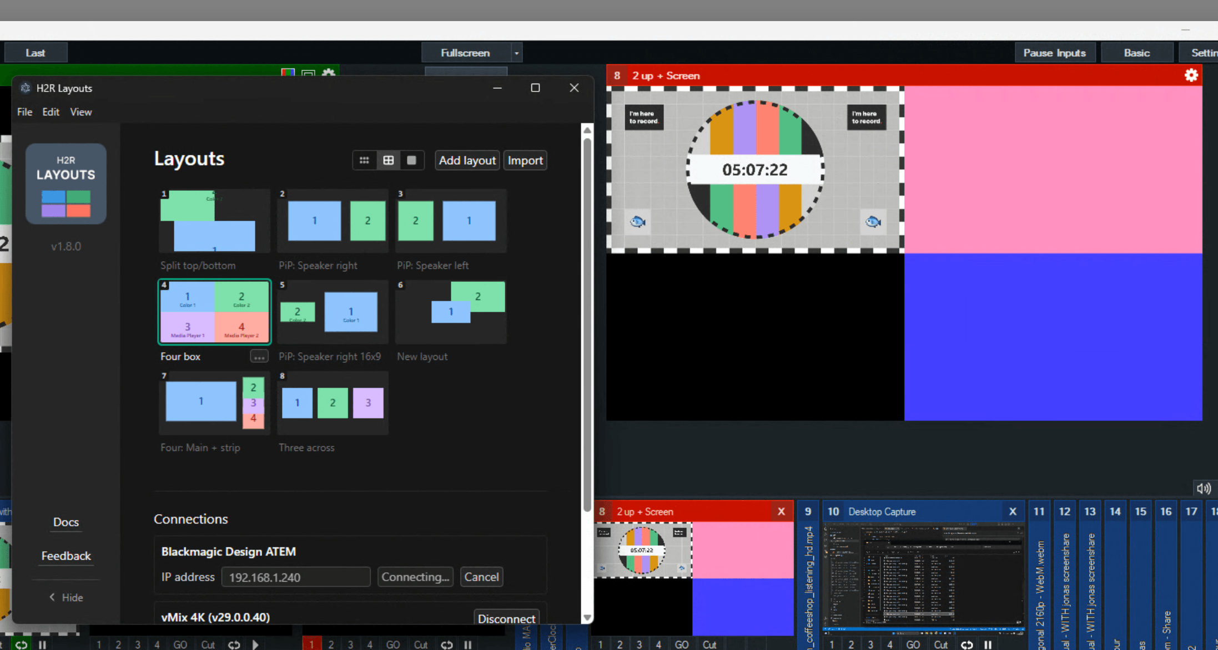Open the File menu in H2R Layouts
The image size is (1218, 650).
pos(24,112)
